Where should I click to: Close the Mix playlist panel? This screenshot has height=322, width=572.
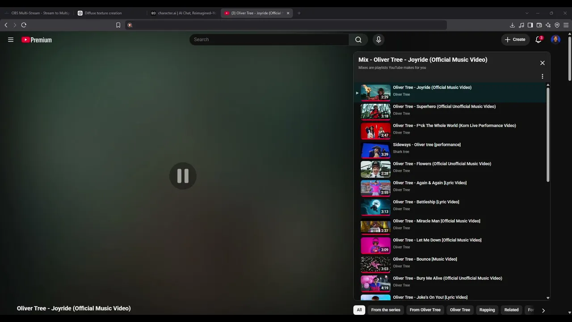(543, 63)
